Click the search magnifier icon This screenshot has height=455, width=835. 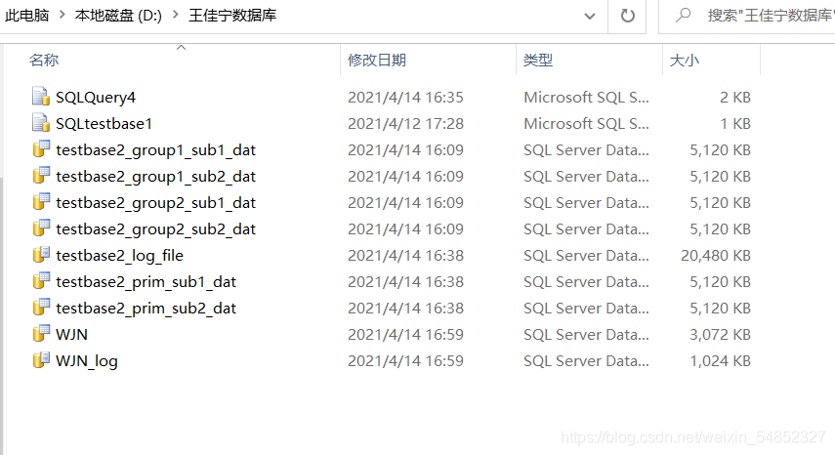[x=683, y=16]
